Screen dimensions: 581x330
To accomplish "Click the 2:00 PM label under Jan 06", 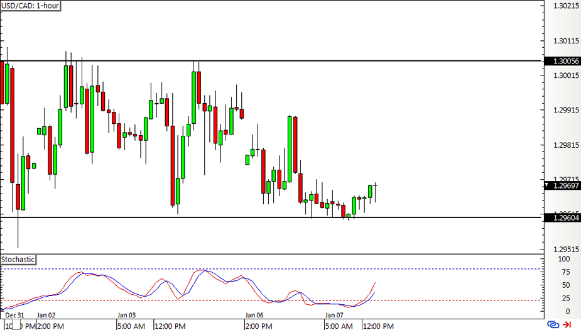I will click(x=259, y=326).
